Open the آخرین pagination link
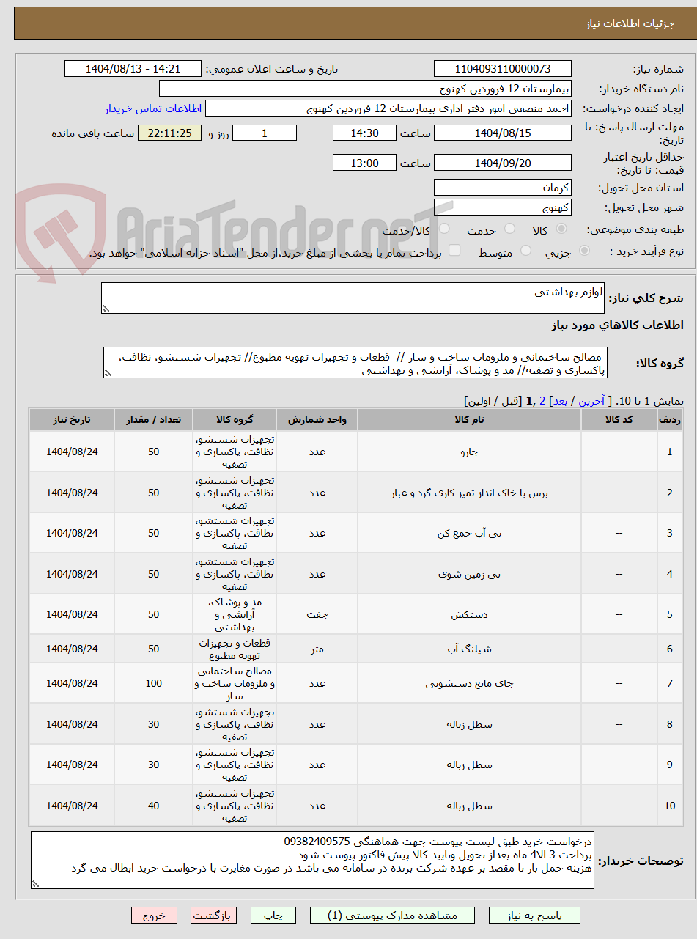 [592, 401]
